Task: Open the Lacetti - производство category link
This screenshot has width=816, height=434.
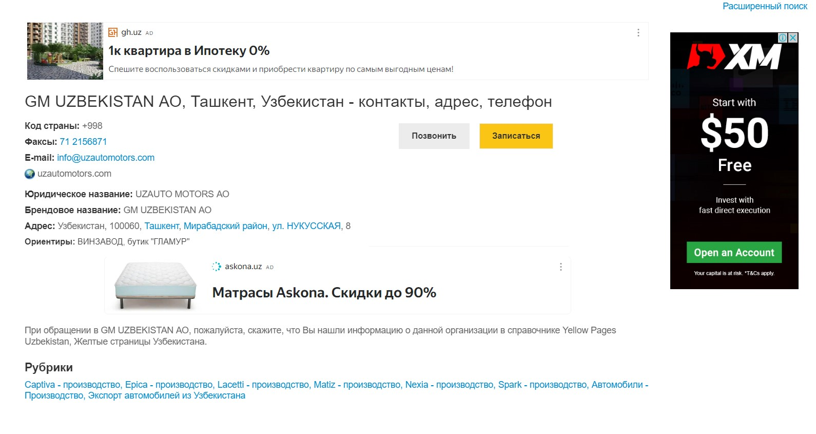Action: point(263,385)
